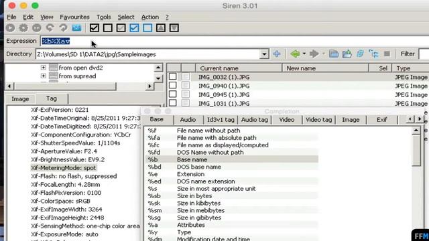
Task: Click the black empty-box unselect icon
Action: pyautogui.click(x=108, y=28)
